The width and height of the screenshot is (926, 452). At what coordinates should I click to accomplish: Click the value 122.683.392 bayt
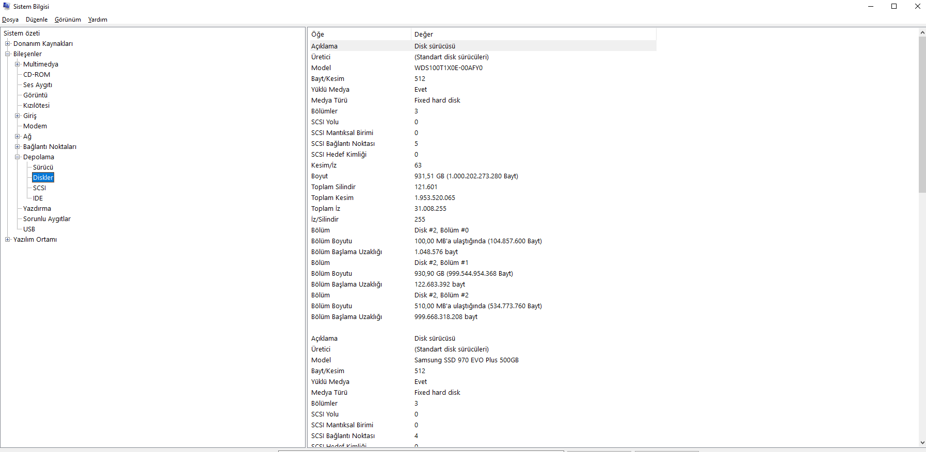click(440, 284)
